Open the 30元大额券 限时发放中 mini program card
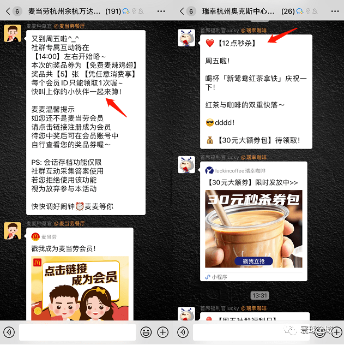 pyautogui.click(x=254, y=221)
